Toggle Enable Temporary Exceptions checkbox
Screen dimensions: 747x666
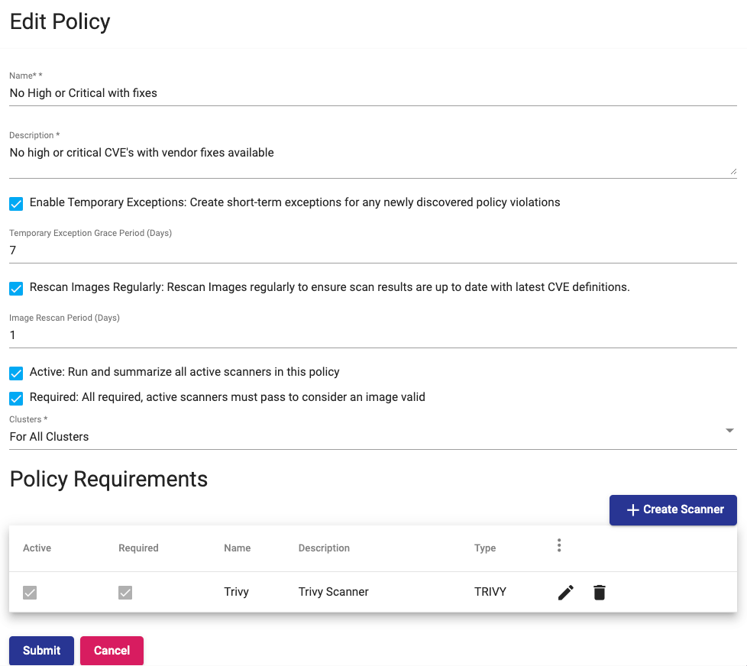(16, 204)
